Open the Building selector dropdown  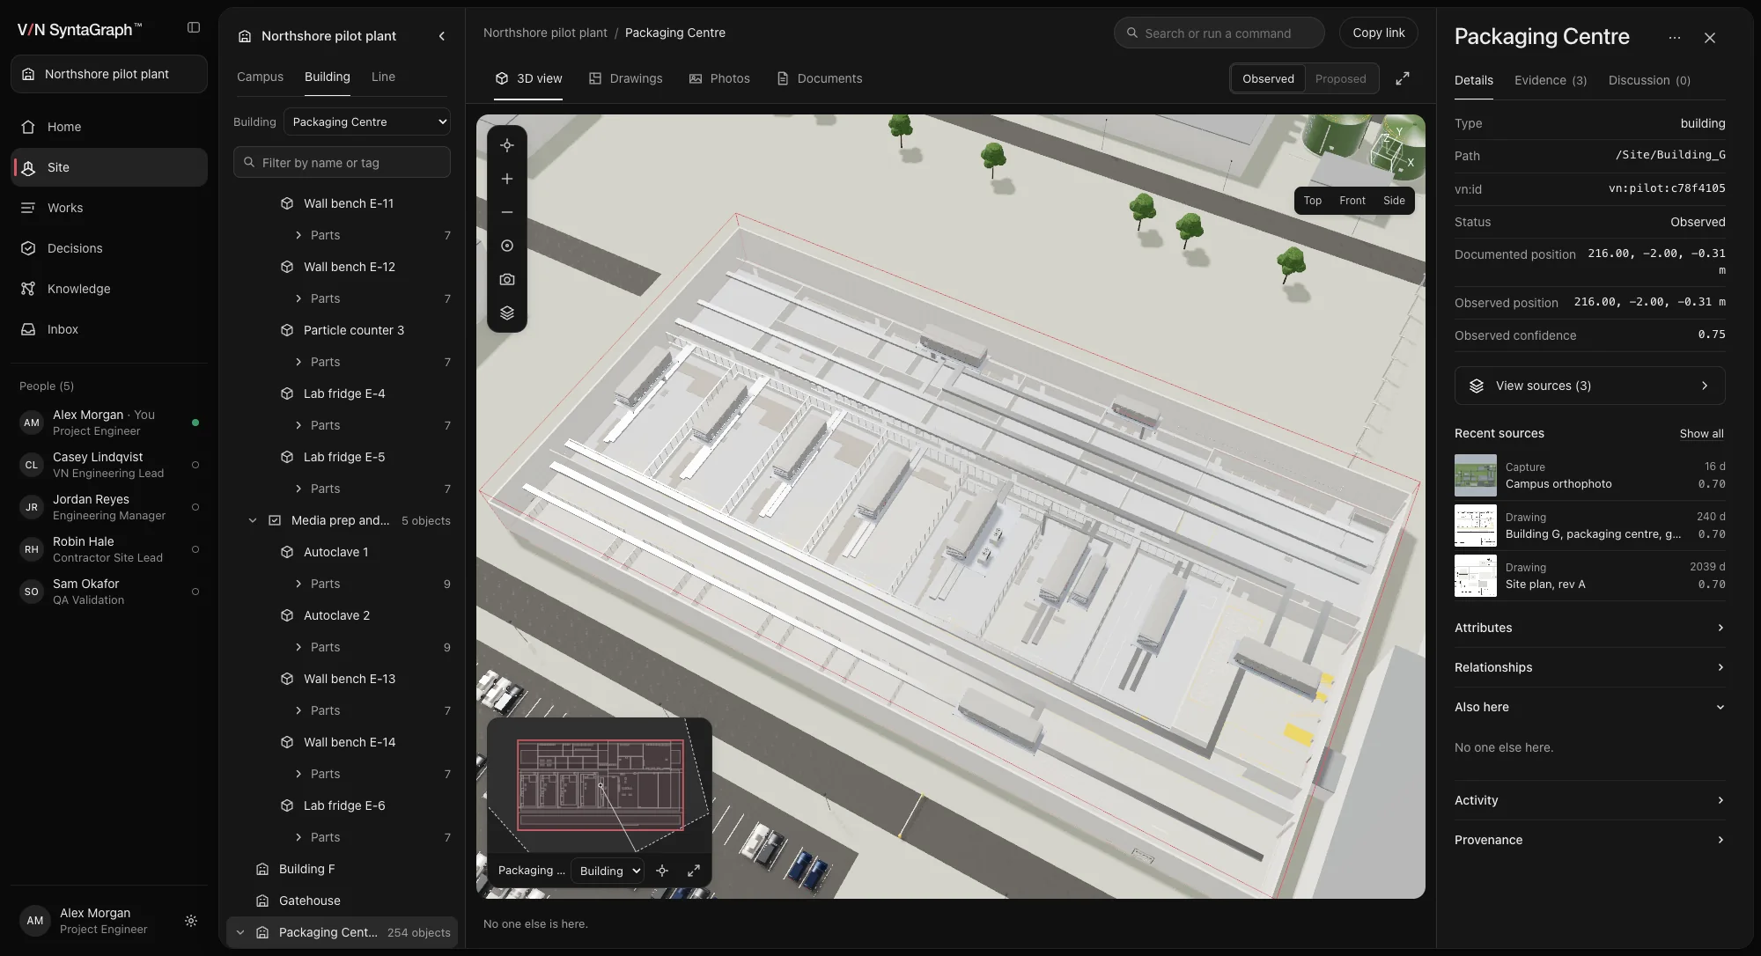[367, 121]
